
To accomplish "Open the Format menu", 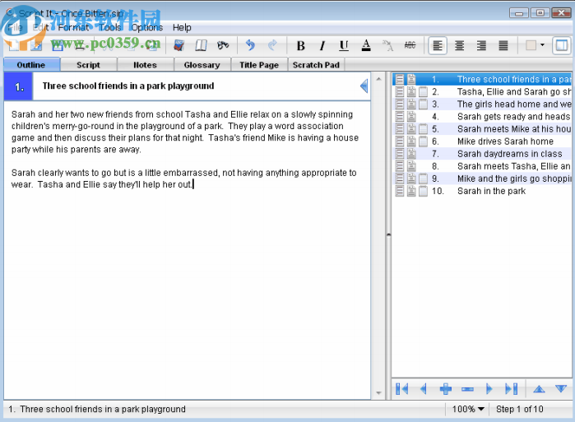I will click(73, 27).
